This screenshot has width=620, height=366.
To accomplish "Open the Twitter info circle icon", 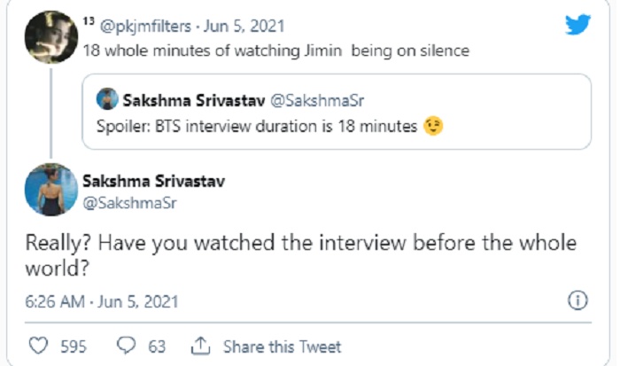I will coord(577,301).
